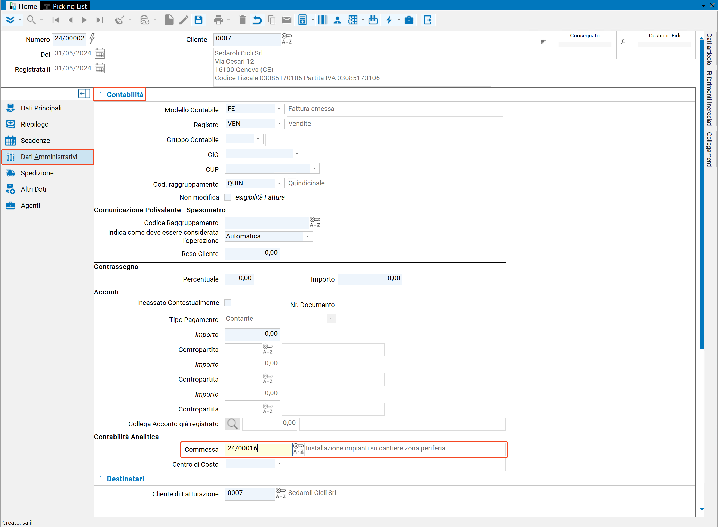The width and height of the screenshot is (718, 527).
Task: Click the search magnifier toolbar icon
Action: point(31,20)
